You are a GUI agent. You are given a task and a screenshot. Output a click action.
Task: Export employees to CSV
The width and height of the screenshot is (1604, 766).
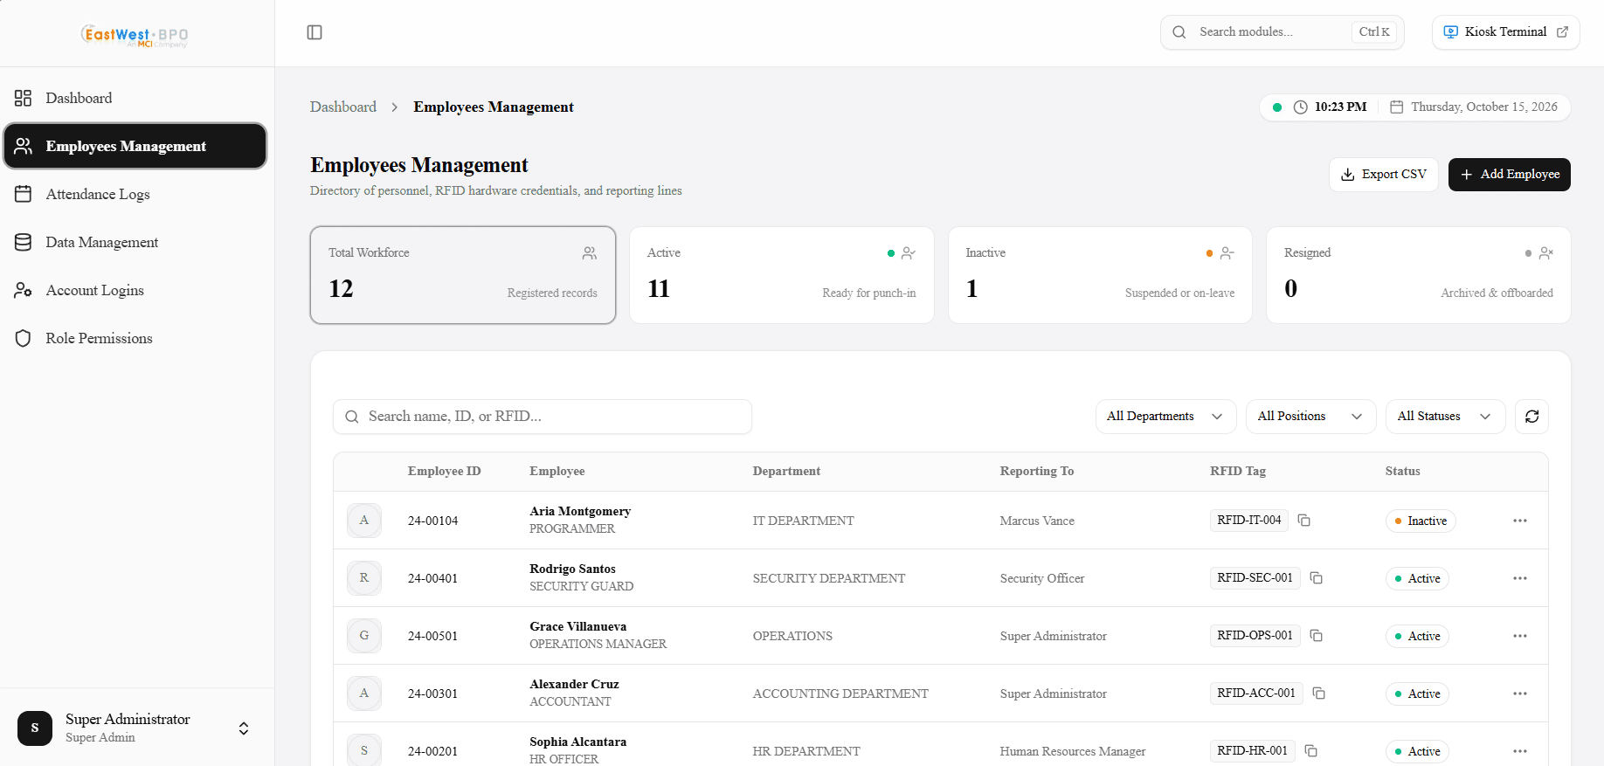[1383, 175]
